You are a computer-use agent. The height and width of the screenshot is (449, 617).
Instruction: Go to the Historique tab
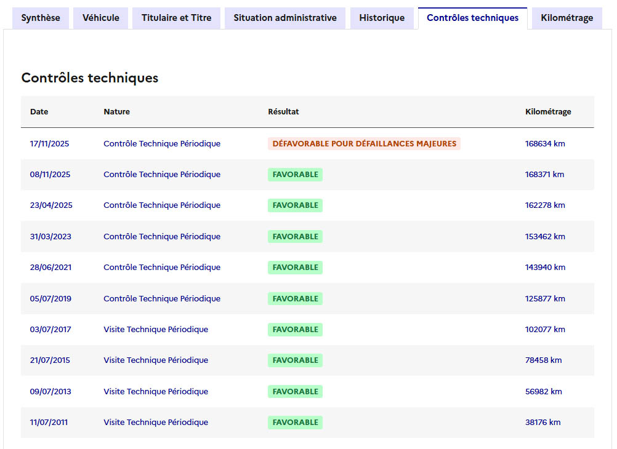[x=382, y=18]
